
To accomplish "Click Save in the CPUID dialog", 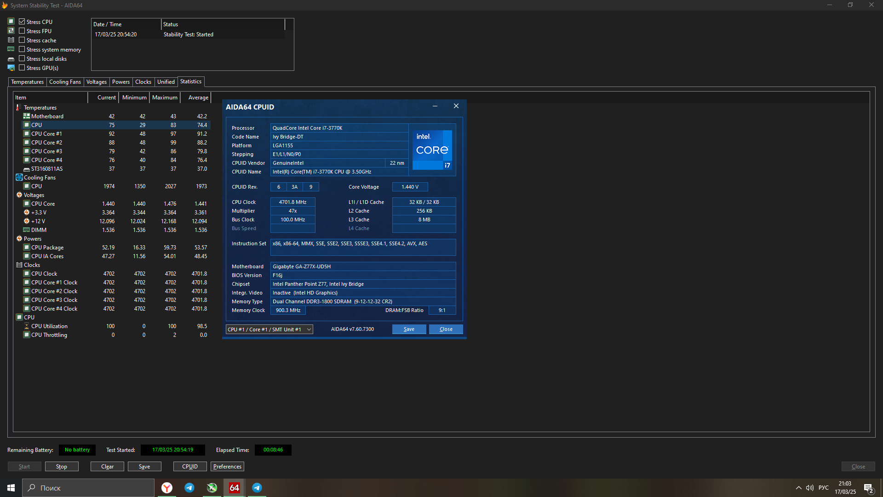I will click(x=409, y=329).
